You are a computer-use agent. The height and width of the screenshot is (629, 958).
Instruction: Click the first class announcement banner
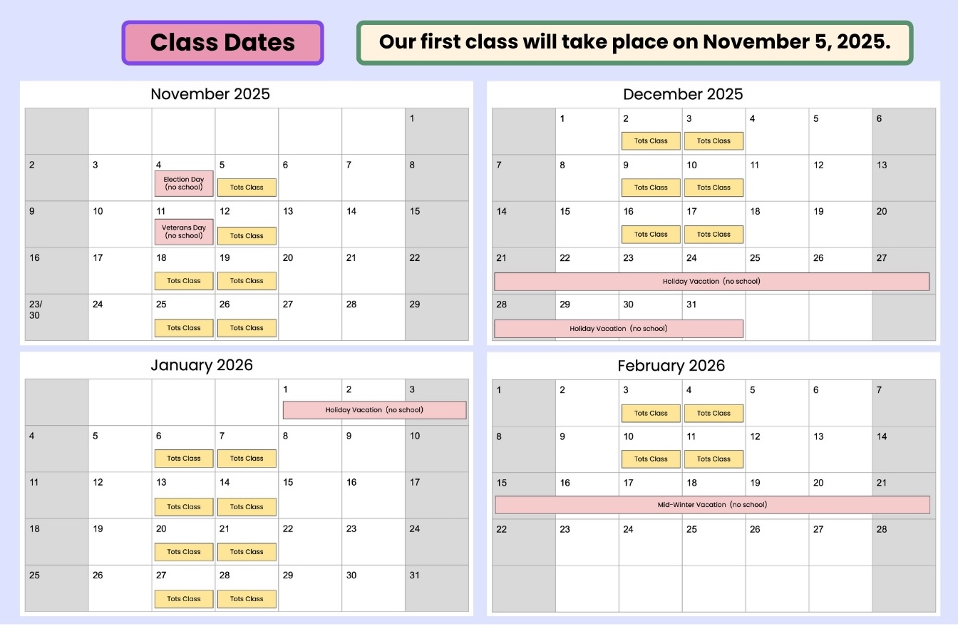point(634,42)
